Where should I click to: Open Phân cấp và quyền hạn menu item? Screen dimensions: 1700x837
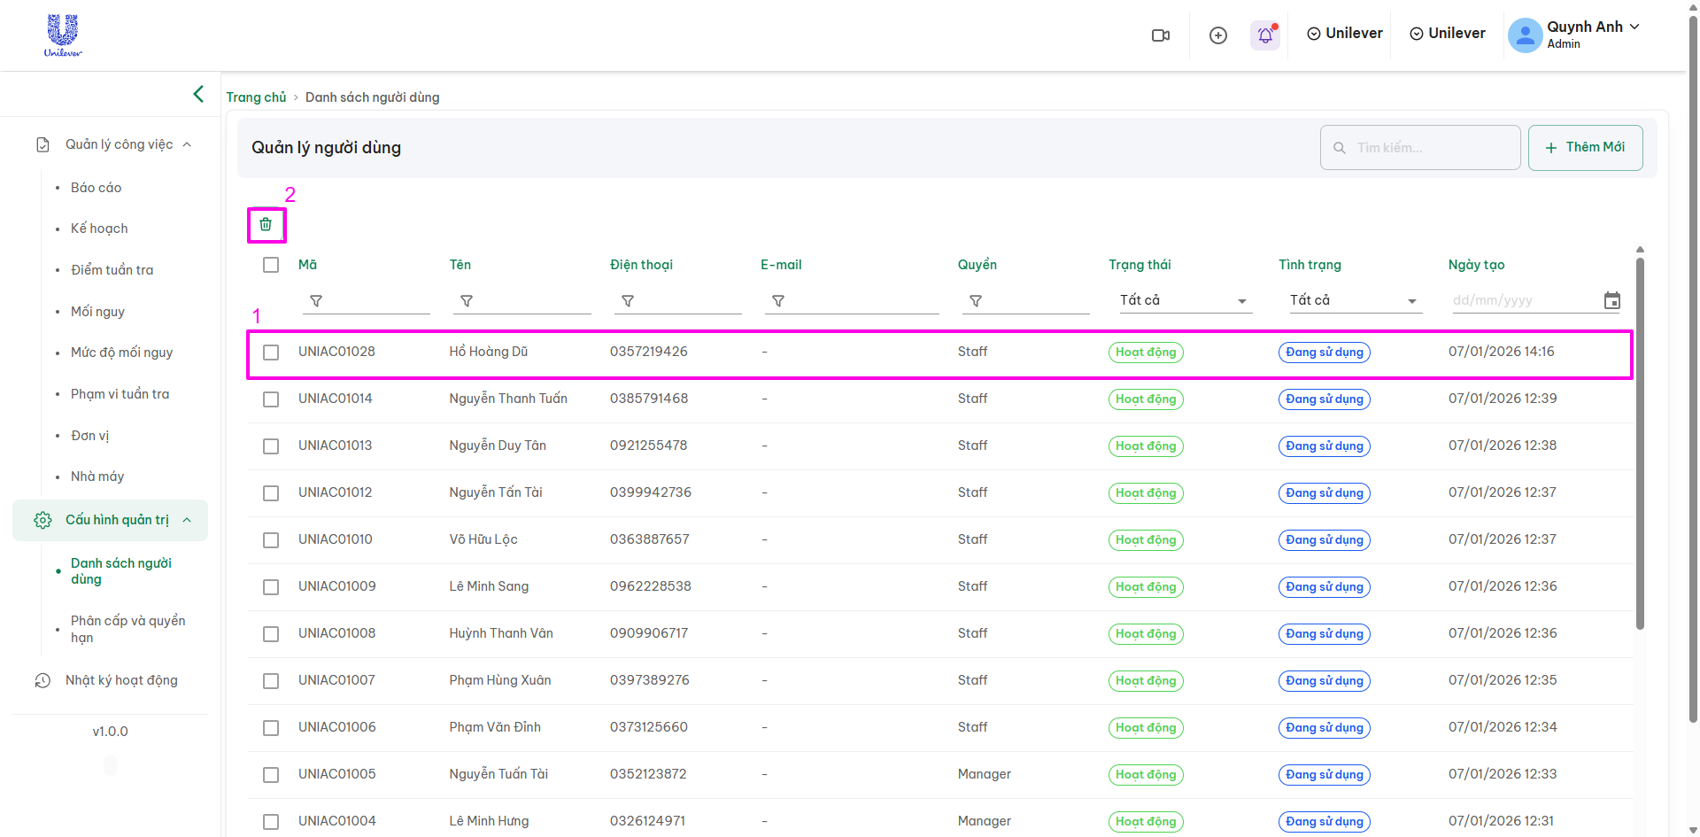tap(127, 629)
